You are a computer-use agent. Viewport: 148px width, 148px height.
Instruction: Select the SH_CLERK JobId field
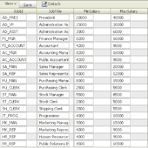coord(14,109)
